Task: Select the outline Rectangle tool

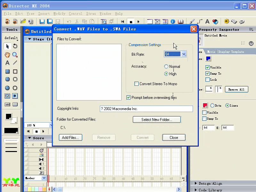Action: click(x=15, y=71)
